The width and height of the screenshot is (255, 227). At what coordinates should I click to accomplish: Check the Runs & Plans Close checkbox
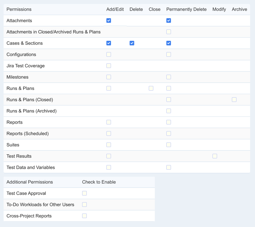[151, 88]
